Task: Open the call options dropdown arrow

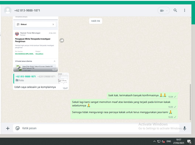Action: pos(167,11)
